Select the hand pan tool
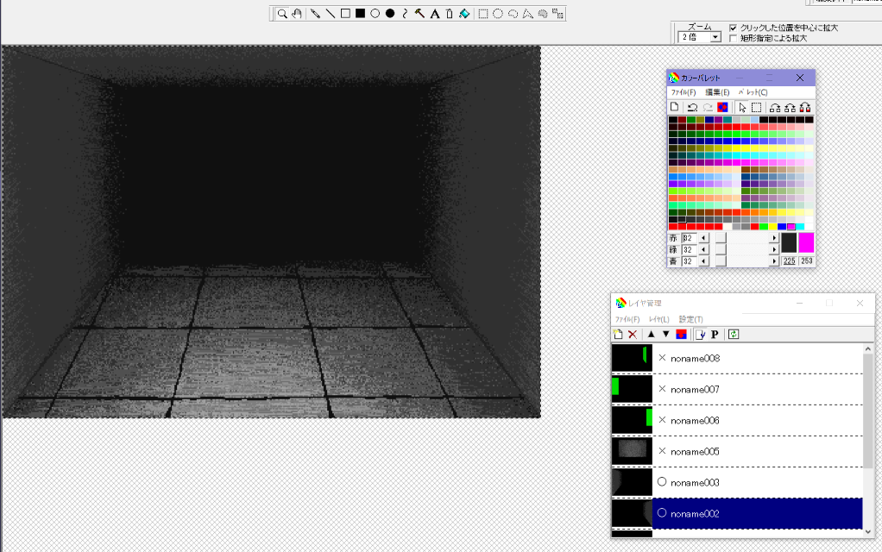The height and width of the screenshot is (552, 882). [297, 14]
